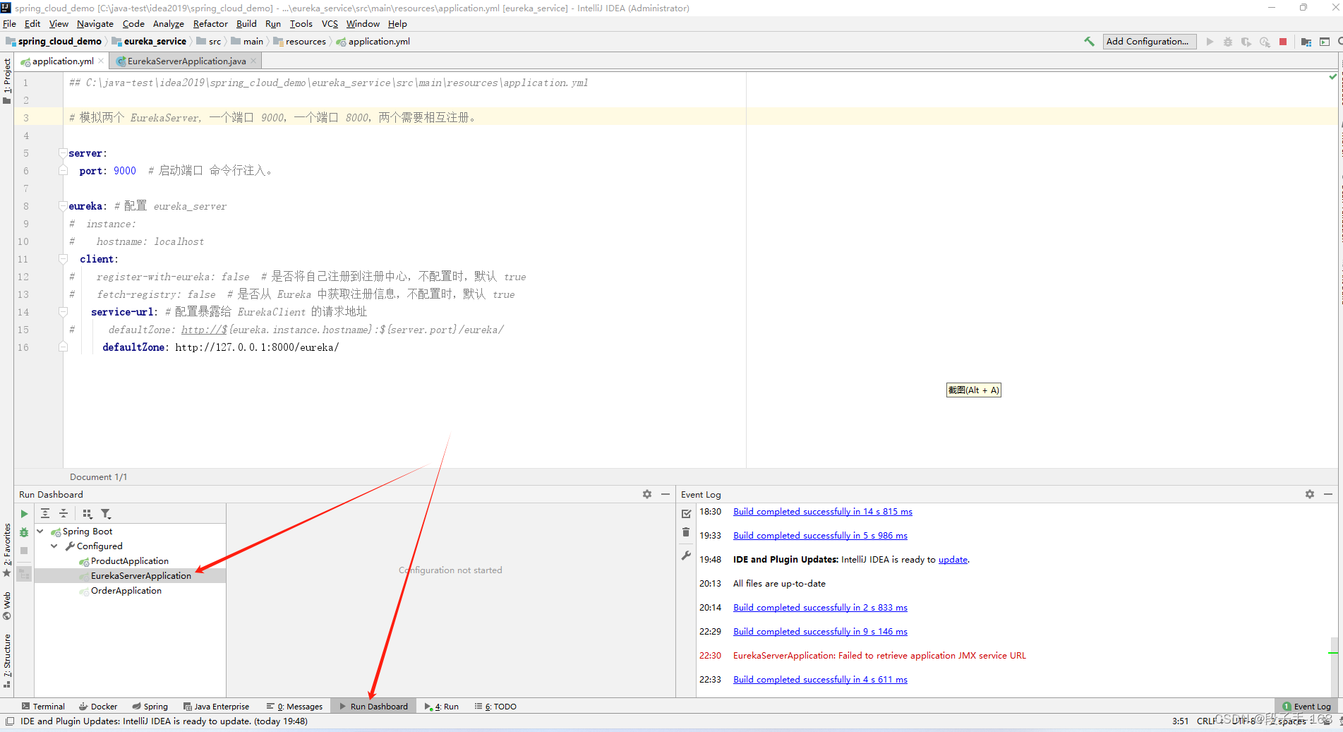
Task: Open the File menu
Action: (x=10, y=23)
